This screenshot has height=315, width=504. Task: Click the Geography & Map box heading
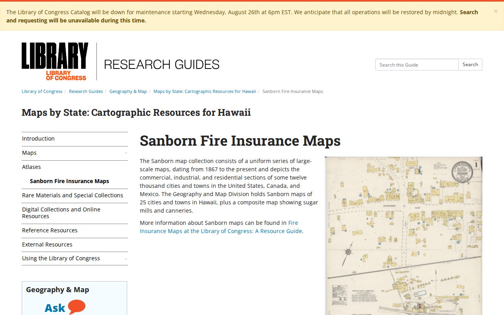(57, 290)
